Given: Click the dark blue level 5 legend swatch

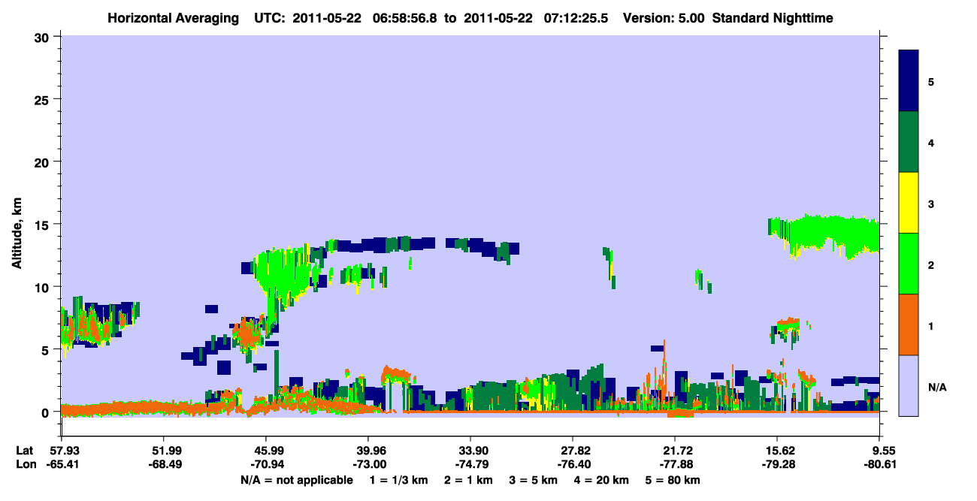Looking at the screenshot, I should pyautogui.click(x=909, y=81).
